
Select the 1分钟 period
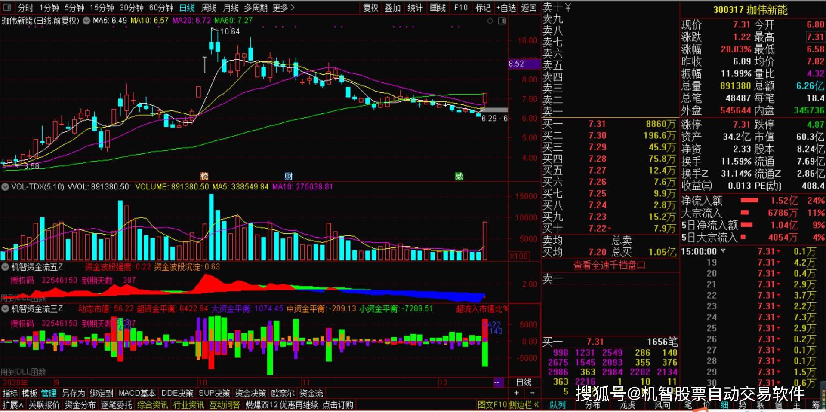point(49,8)
